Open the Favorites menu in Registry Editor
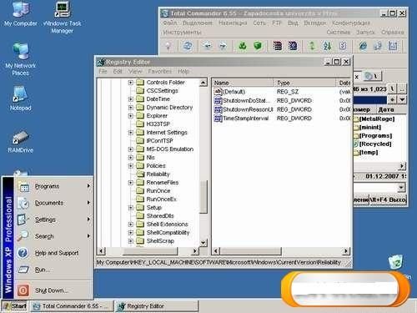 coord(160,72)
